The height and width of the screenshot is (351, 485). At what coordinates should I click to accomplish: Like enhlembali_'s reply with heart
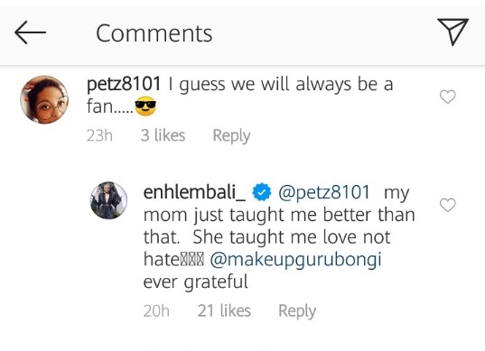(x=448, y=205)
